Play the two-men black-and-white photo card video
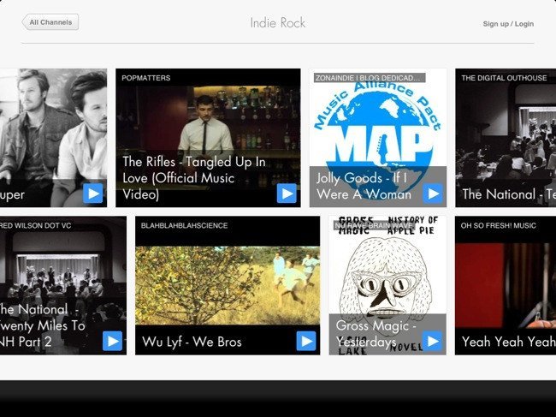556x417 pixels. (93, 194)
